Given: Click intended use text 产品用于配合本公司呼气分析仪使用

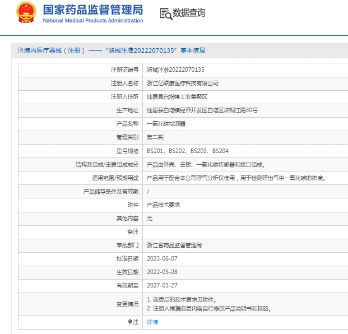Looking at the screenshot, I should (x=236, y=178).
